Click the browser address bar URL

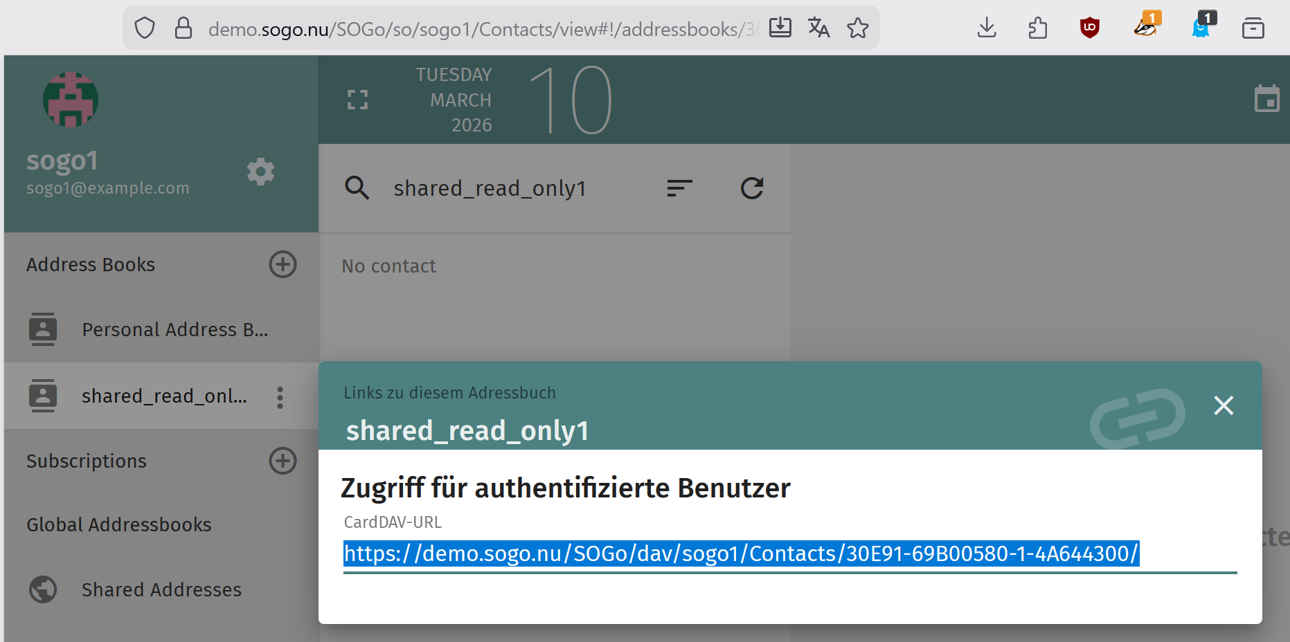[478, 29]
